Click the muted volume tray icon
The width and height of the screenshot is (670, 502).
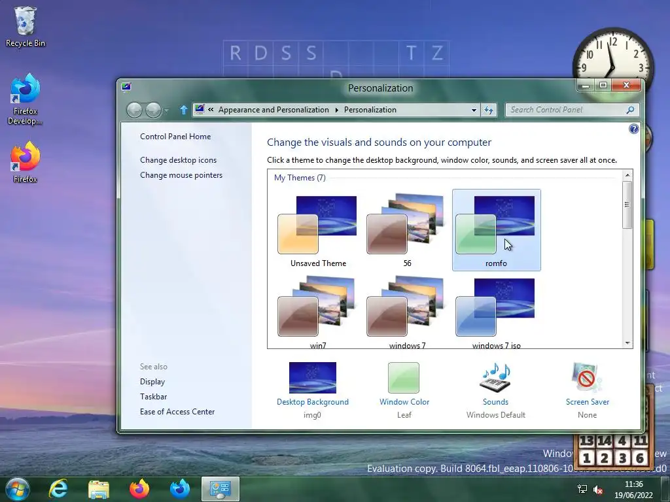(x=598, y=490)
